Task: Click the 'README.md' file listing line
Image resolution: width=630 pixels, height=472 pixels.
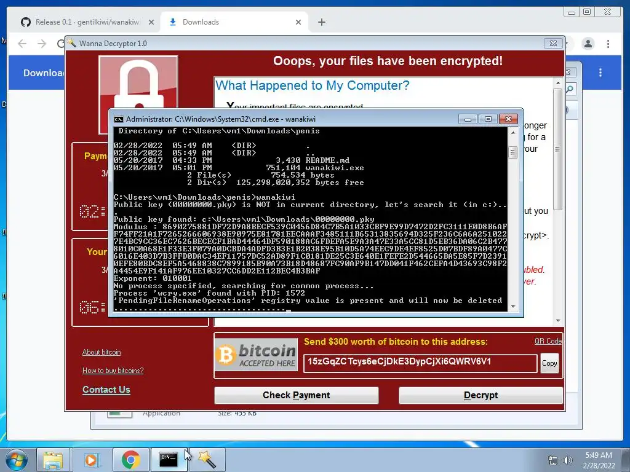Action: point(231,160)
